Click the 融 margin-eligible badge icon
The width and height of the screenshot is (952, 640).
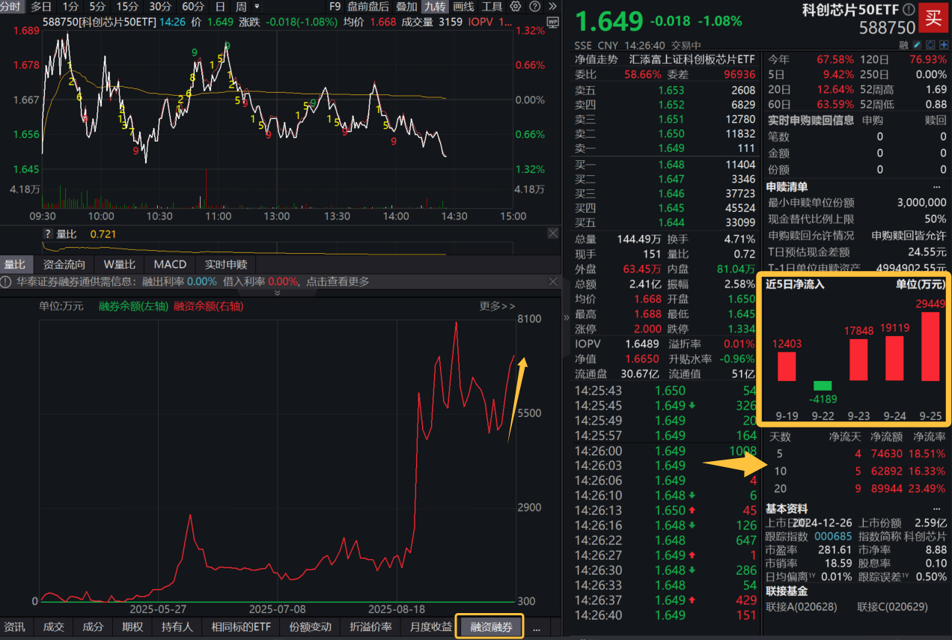[903, 45]
